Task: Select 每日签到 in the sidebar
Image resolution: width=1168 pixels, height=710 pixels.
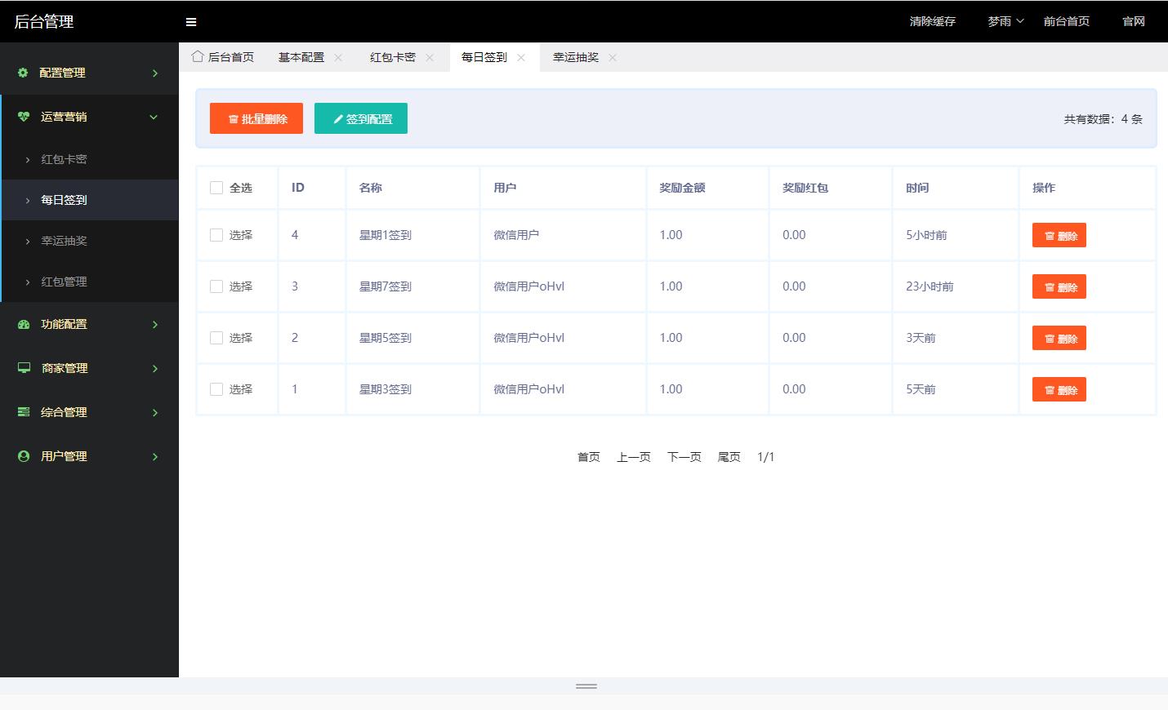Action: click(x=90, y=200)
